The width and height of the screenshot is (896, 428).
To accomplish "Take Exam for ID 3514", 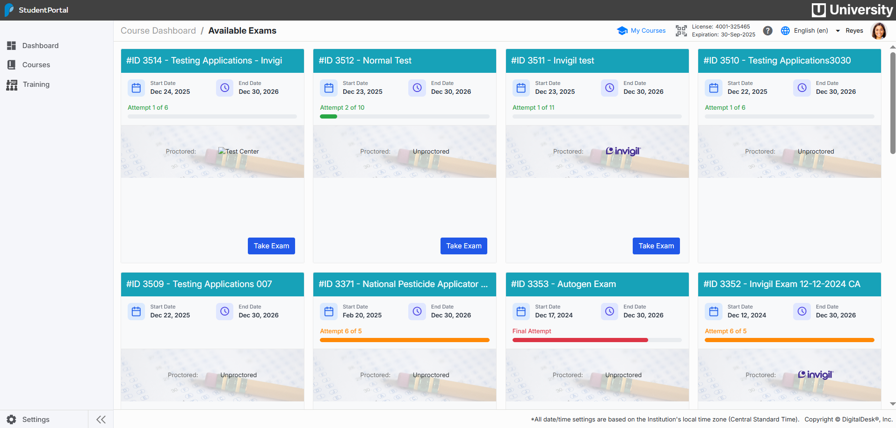I will tap(271, 246).
